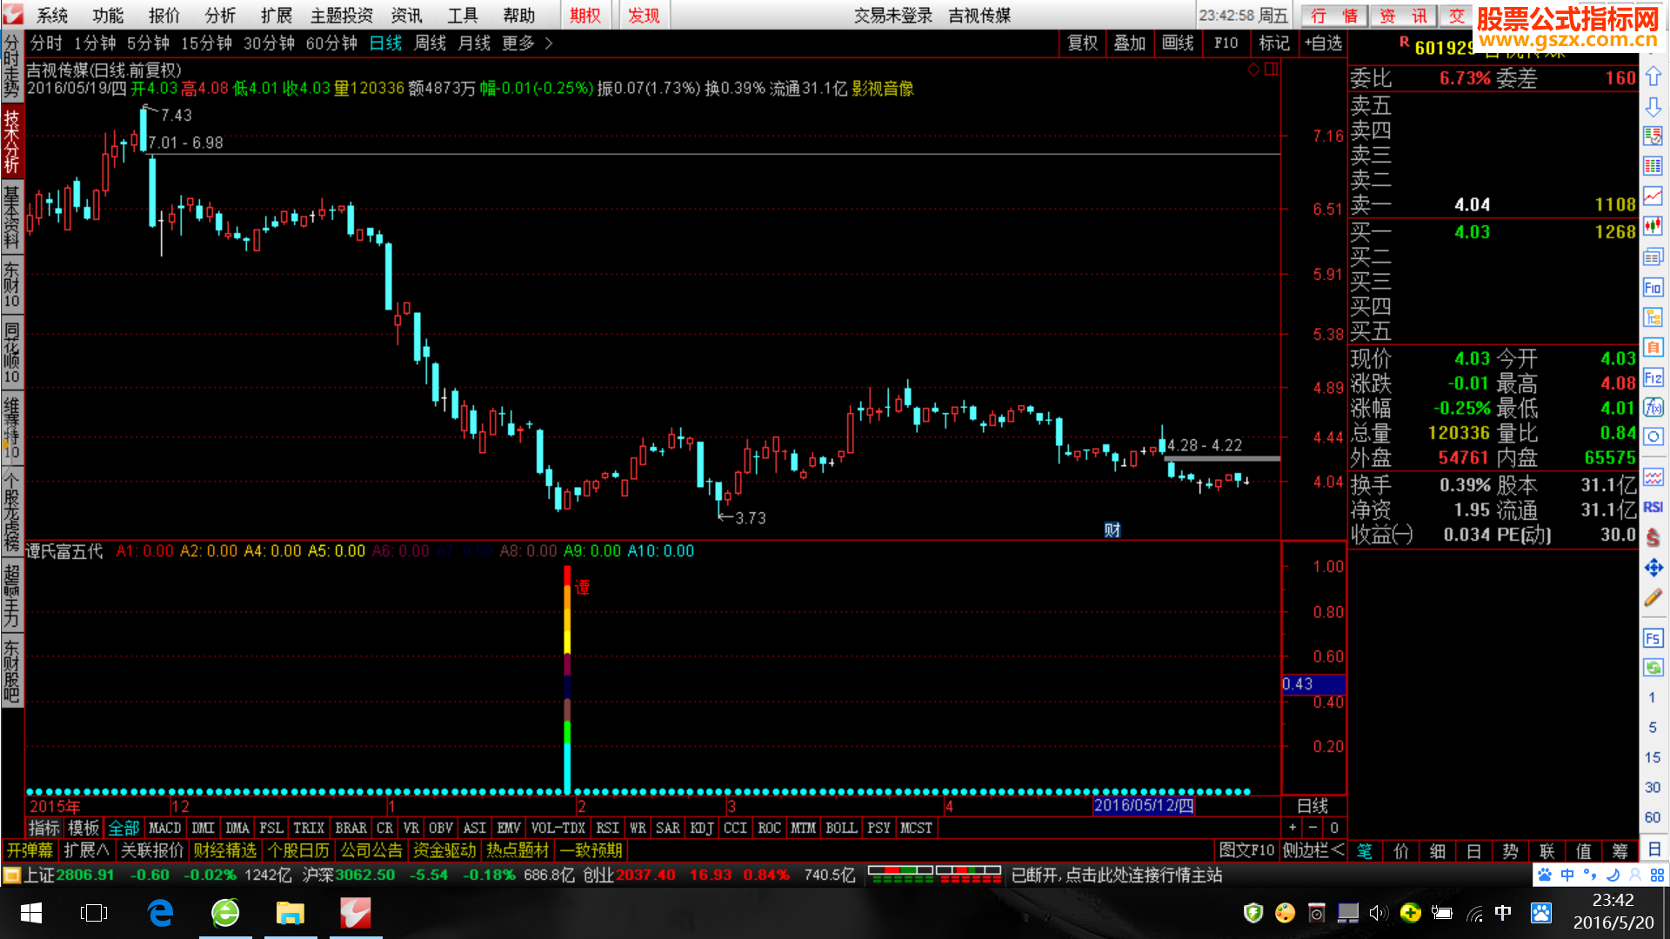Click the +自选 add to watchlist button
This screenshot has height=939, width=1670.
[1323, 43]
